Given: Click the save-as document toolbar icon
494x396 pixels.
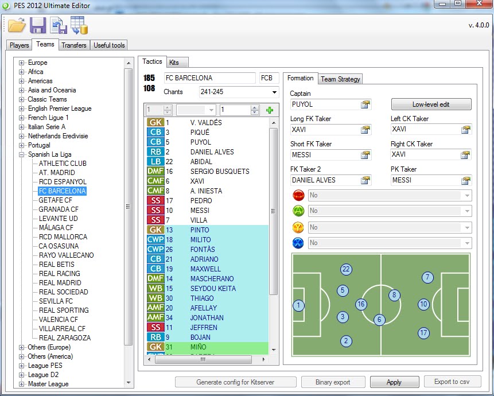Looking at the screenshot, I should [x=58, y=25].
